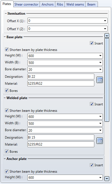Collapse the Welded plate section
This screenshot has height=184, width=112.
click(x=5, y=98)
